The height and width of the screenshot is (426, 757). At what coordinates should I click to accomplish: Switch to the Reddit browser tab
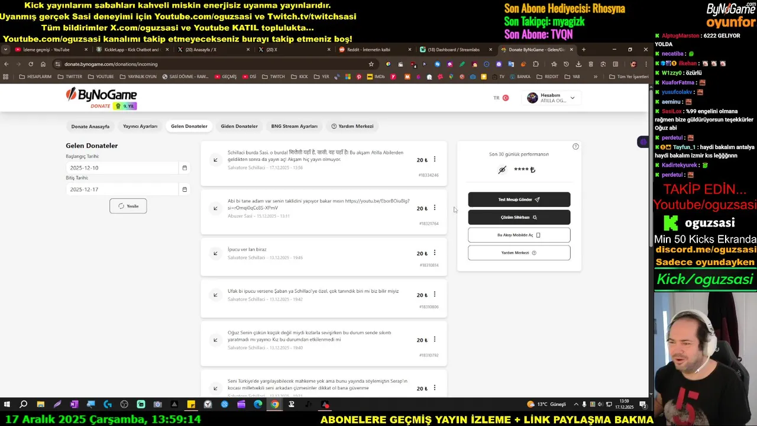(x=368, y=50)
